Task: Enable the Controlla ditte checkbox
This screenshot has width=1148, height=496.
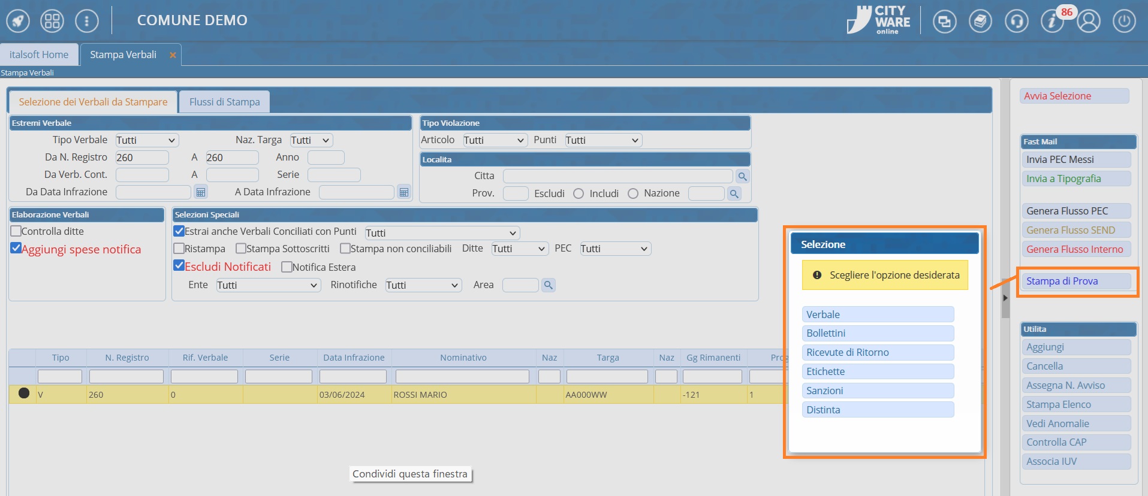Action: 16,231
